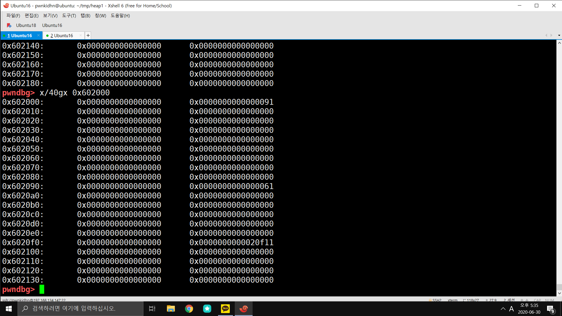This screenshot has height=316, width=562.
Task: Close tab 1 Ubuntu16
Action: coord(38,35)
